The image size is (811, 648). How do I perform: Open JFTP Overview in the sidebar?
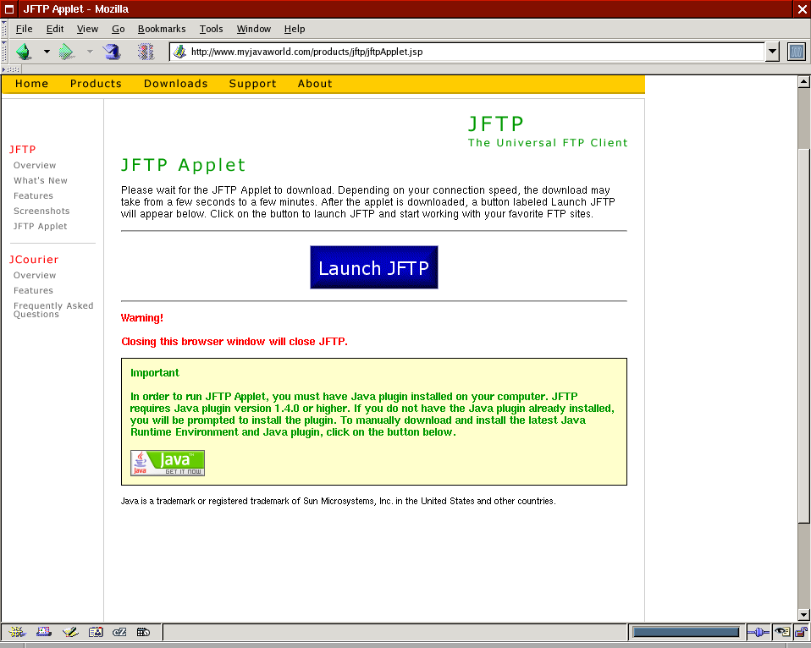coord(35,165)
